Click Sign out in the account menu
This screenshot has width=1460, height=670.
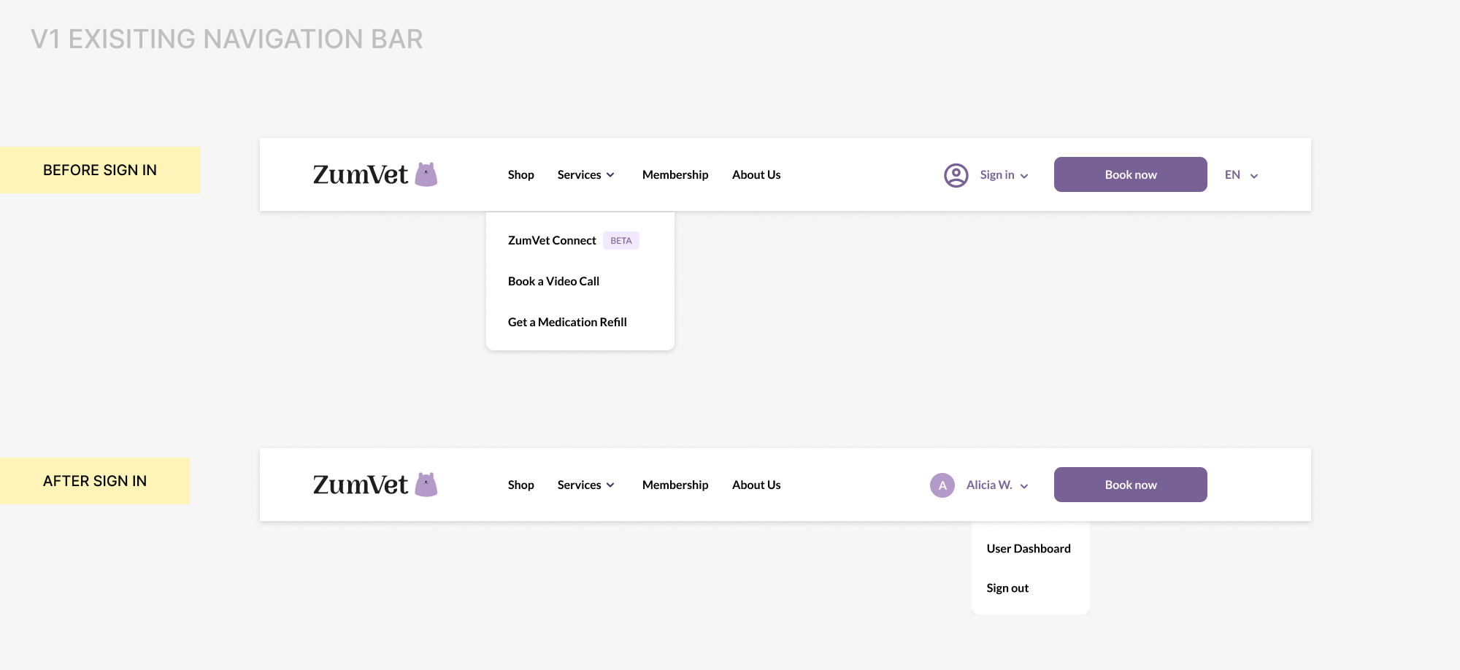(1007, 588)
